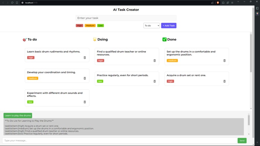Click the '**To-Do List for Learning to Play the Drums:**' line
This screenshot has width=260, height=146.
tap(29, 121)
